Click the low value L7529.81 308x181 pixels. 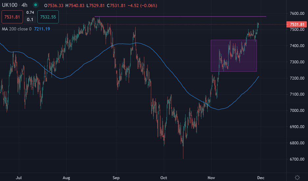pos(95,6)
